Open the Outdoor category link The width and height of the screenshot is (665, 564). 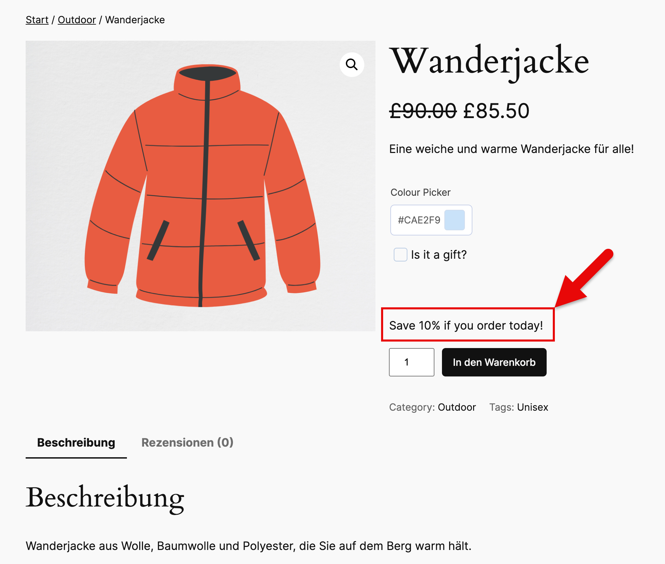457,407
